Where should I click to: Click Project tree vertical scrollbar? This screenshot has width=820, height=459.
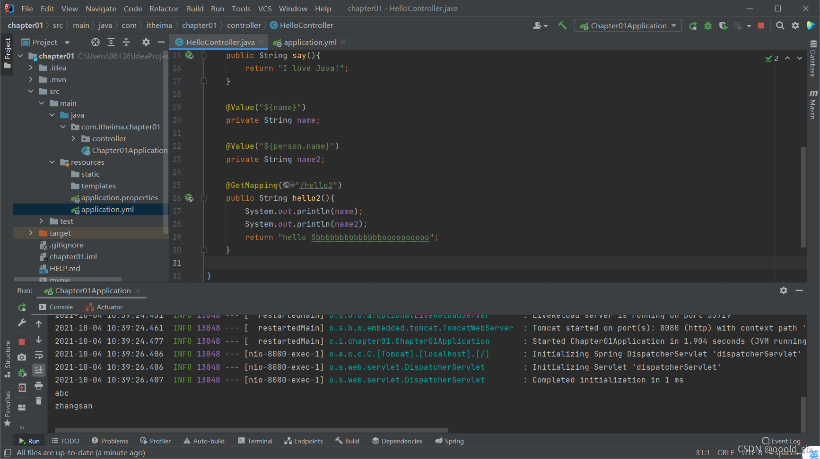[166, 142]
